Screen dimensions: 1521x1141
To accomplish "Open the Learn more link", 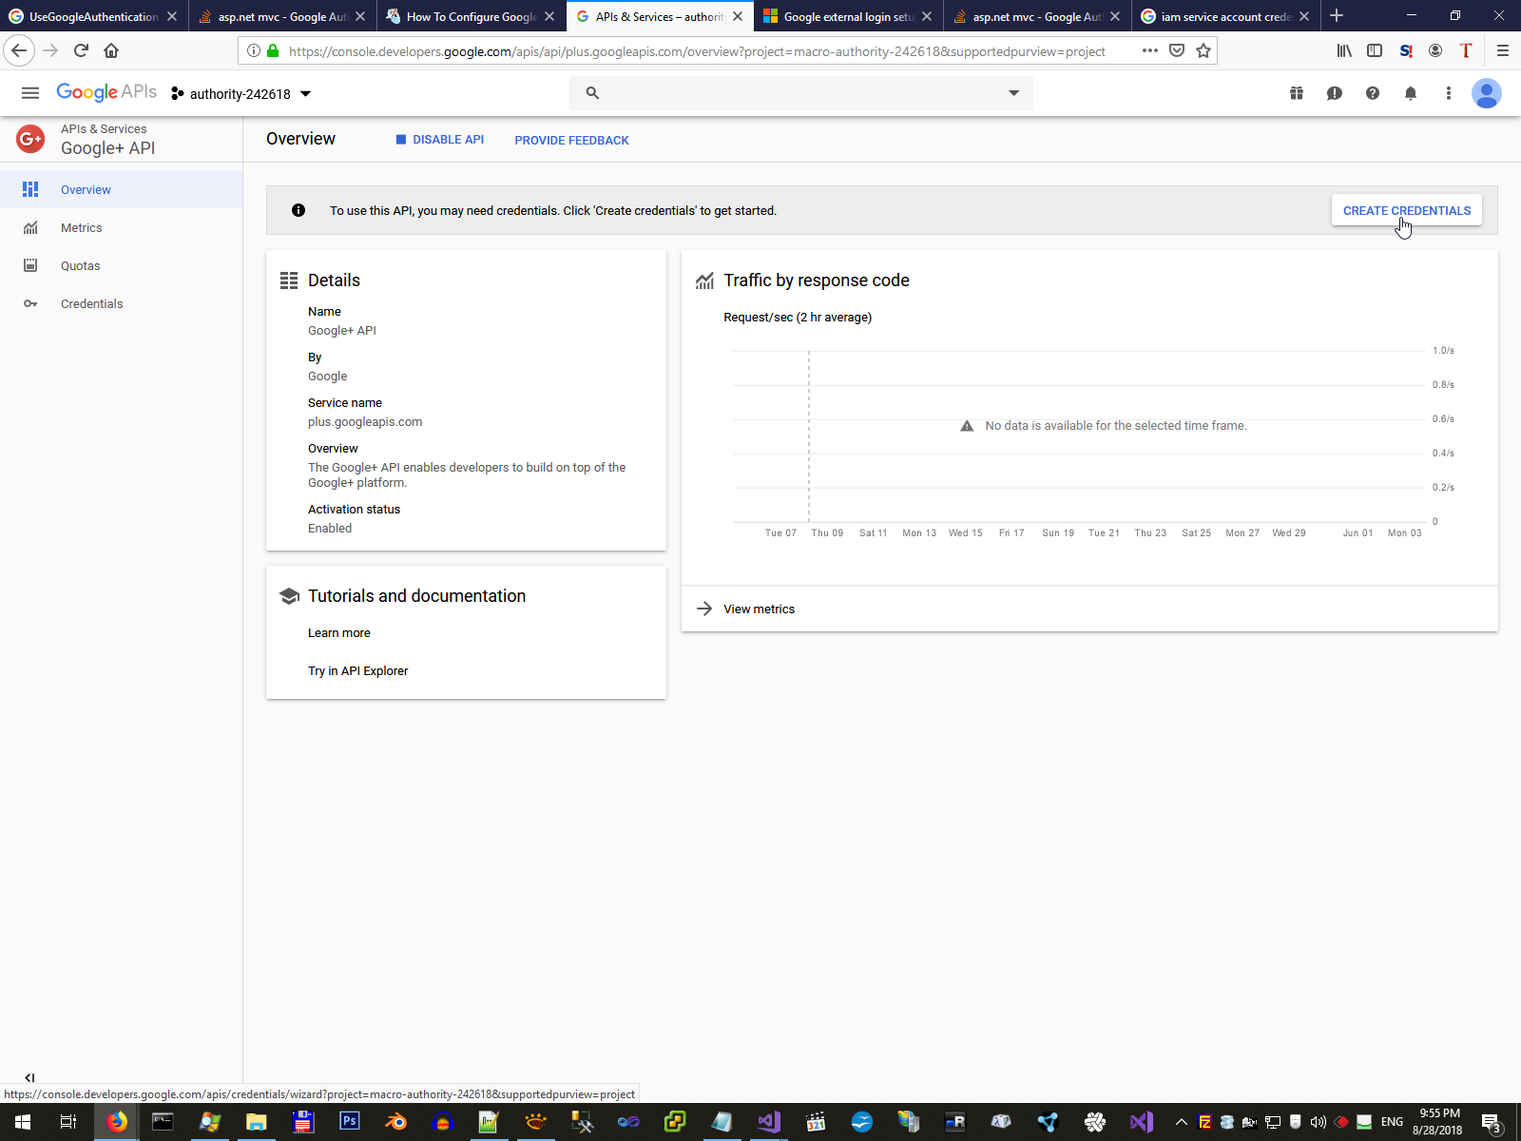I will coord(339,632).
